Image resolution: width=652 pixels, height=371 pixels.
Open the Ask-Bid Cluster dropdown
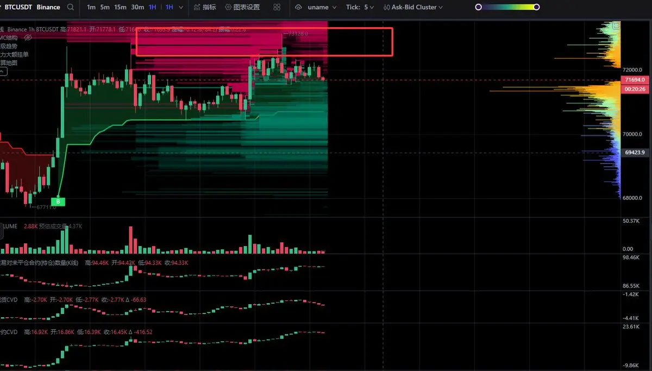click(417, 8)
